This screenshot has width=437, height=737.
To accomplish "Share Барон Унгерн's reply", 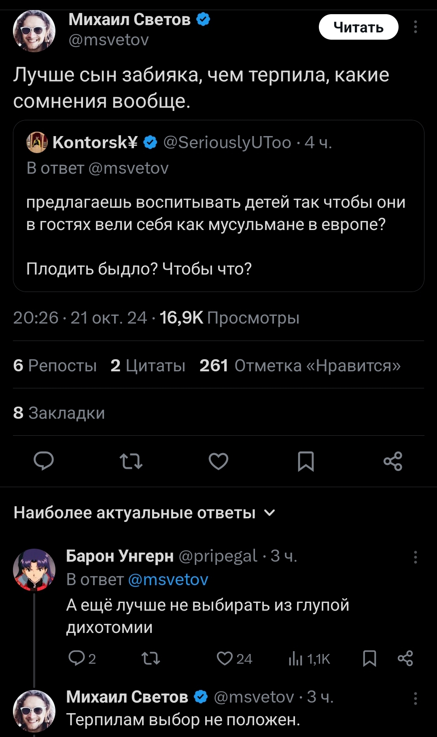I will click(x=405, y=659).
